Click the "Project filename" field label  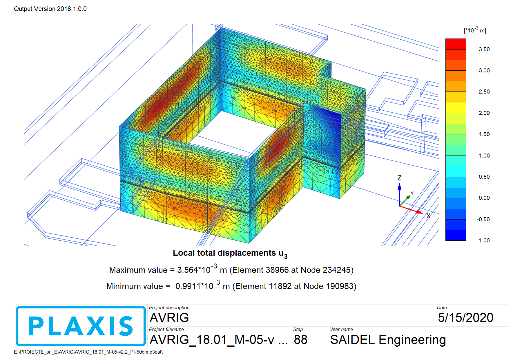pos(166,329)
